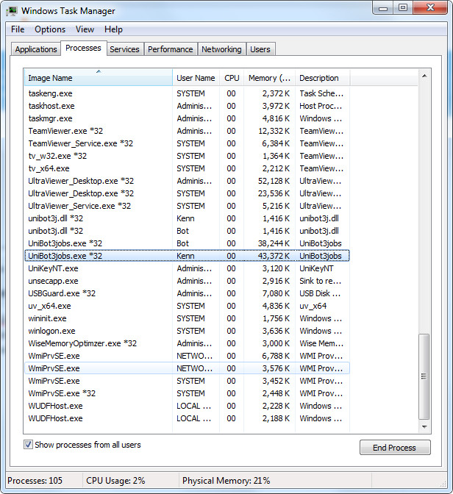Select TeamViewer_Service.exe *32 process

click(187, 143)
